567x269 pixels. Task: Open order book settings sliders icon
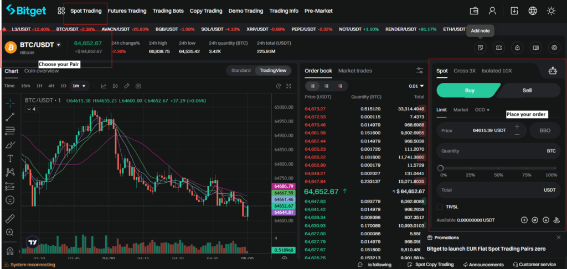(420, 71)
